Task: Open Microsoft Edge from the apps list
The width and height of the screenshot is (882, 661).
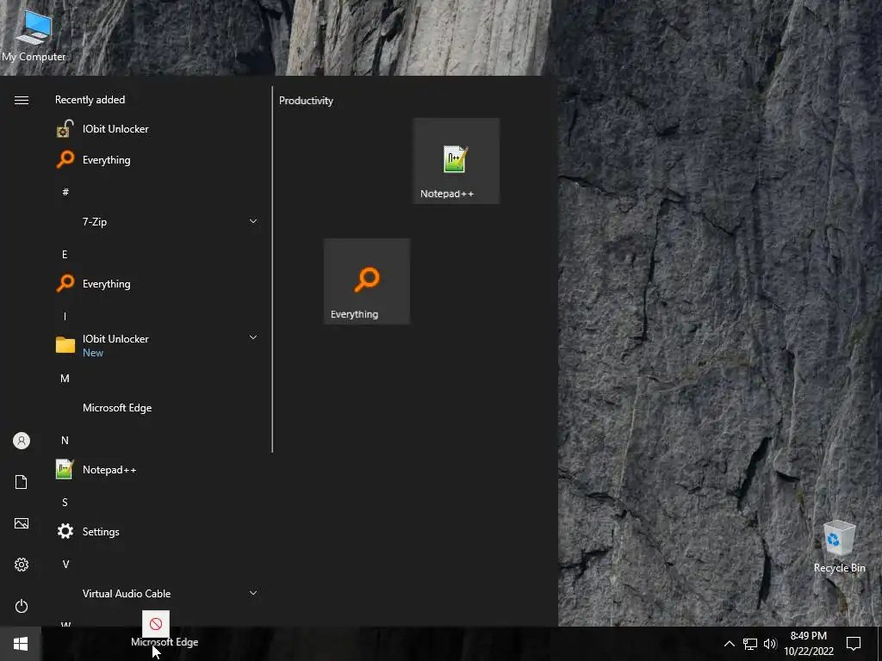Action: click(158, 408)
